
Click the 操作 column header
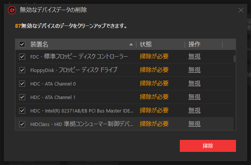click(194, 44)
